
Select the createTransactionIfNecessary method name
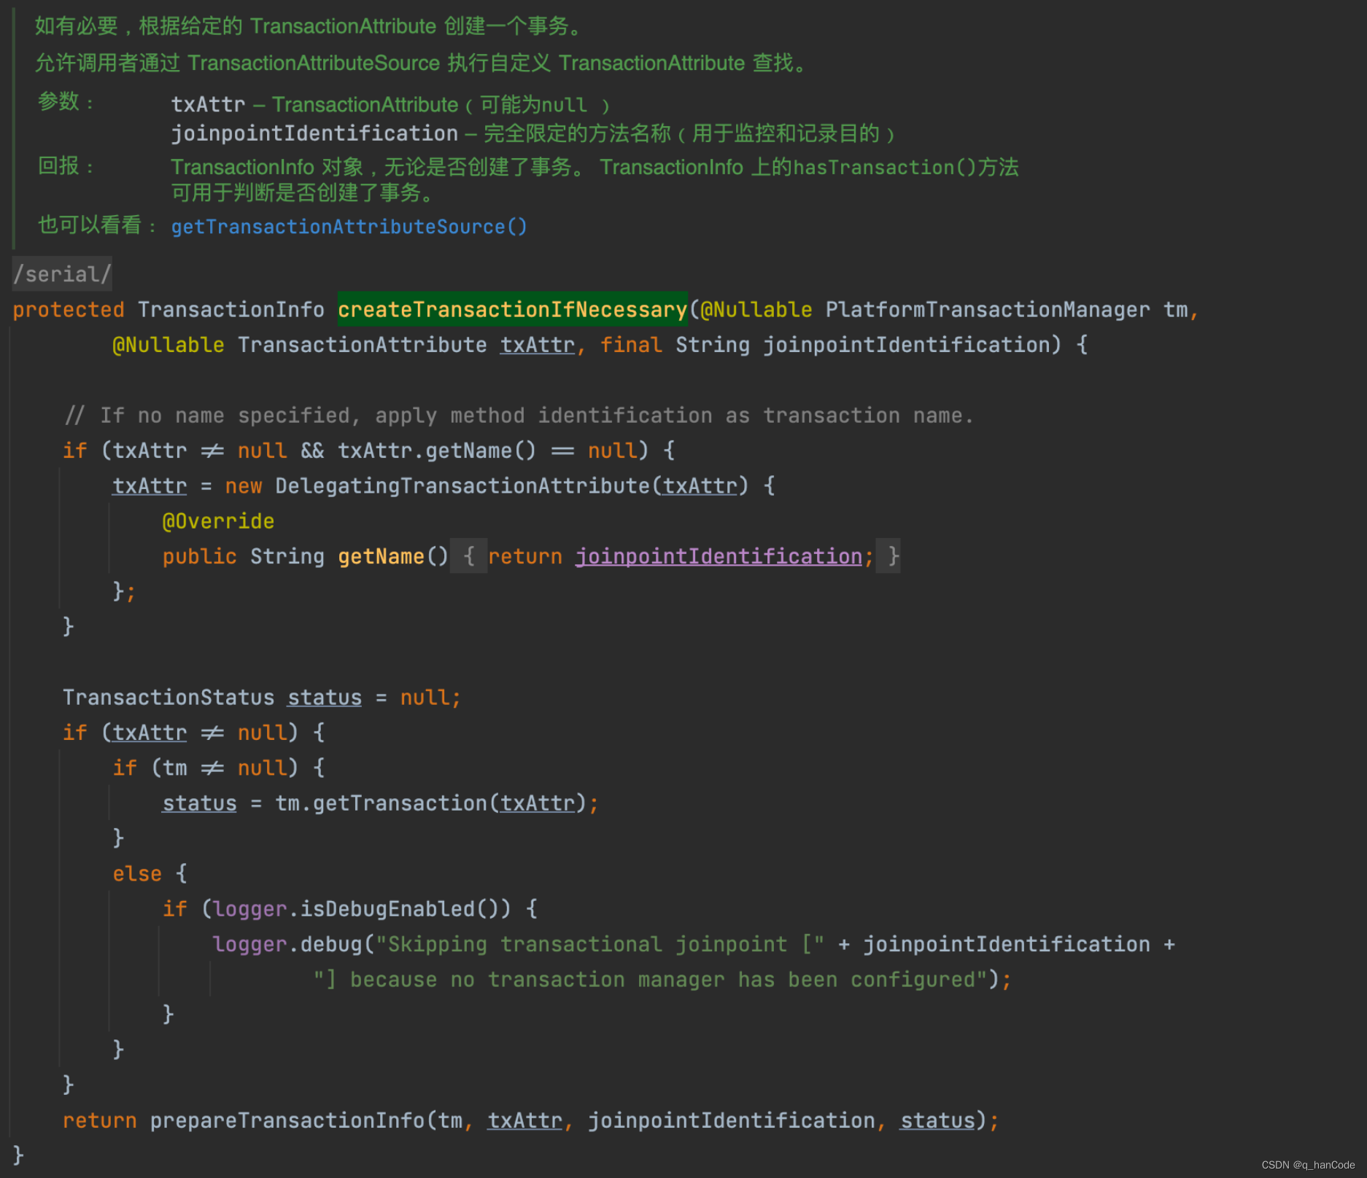(x=512, y=309)
